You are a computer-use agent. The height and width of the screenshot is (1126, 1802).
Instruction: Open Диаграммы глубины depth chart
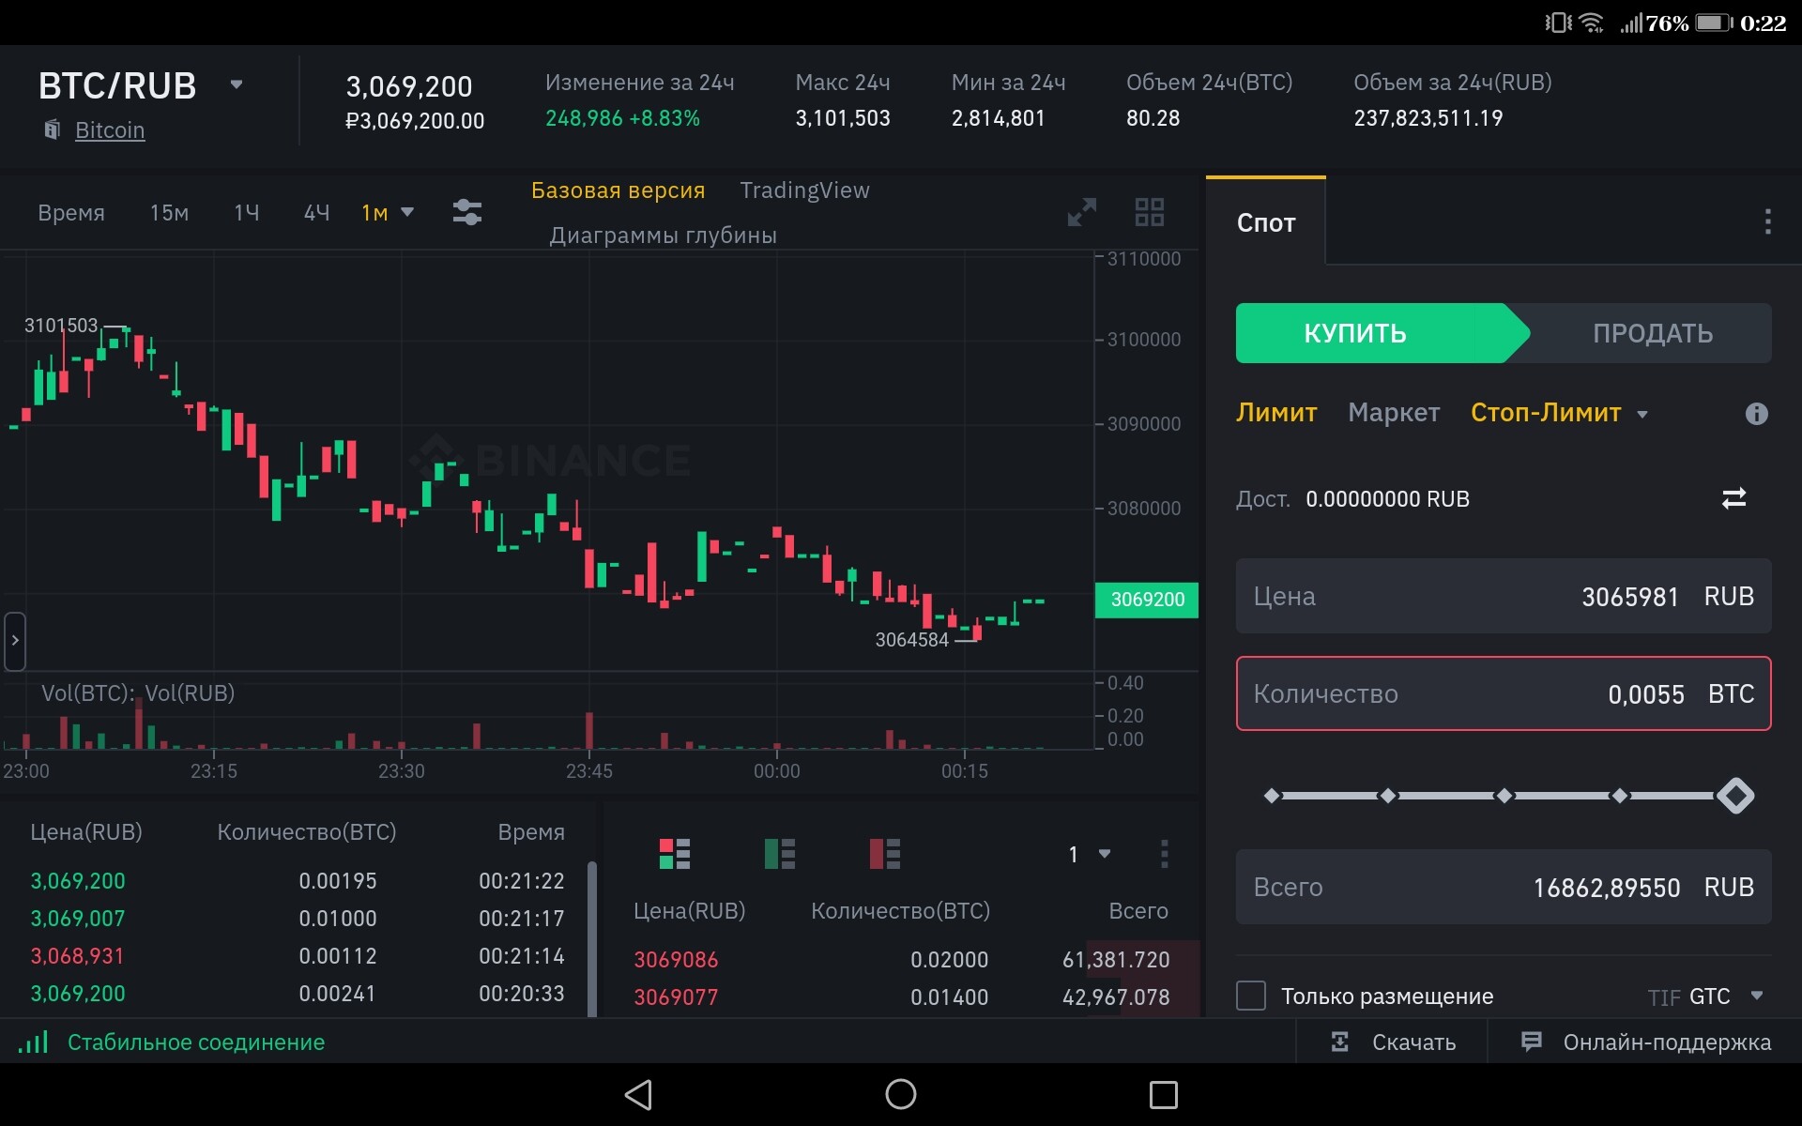pos(663,236)
